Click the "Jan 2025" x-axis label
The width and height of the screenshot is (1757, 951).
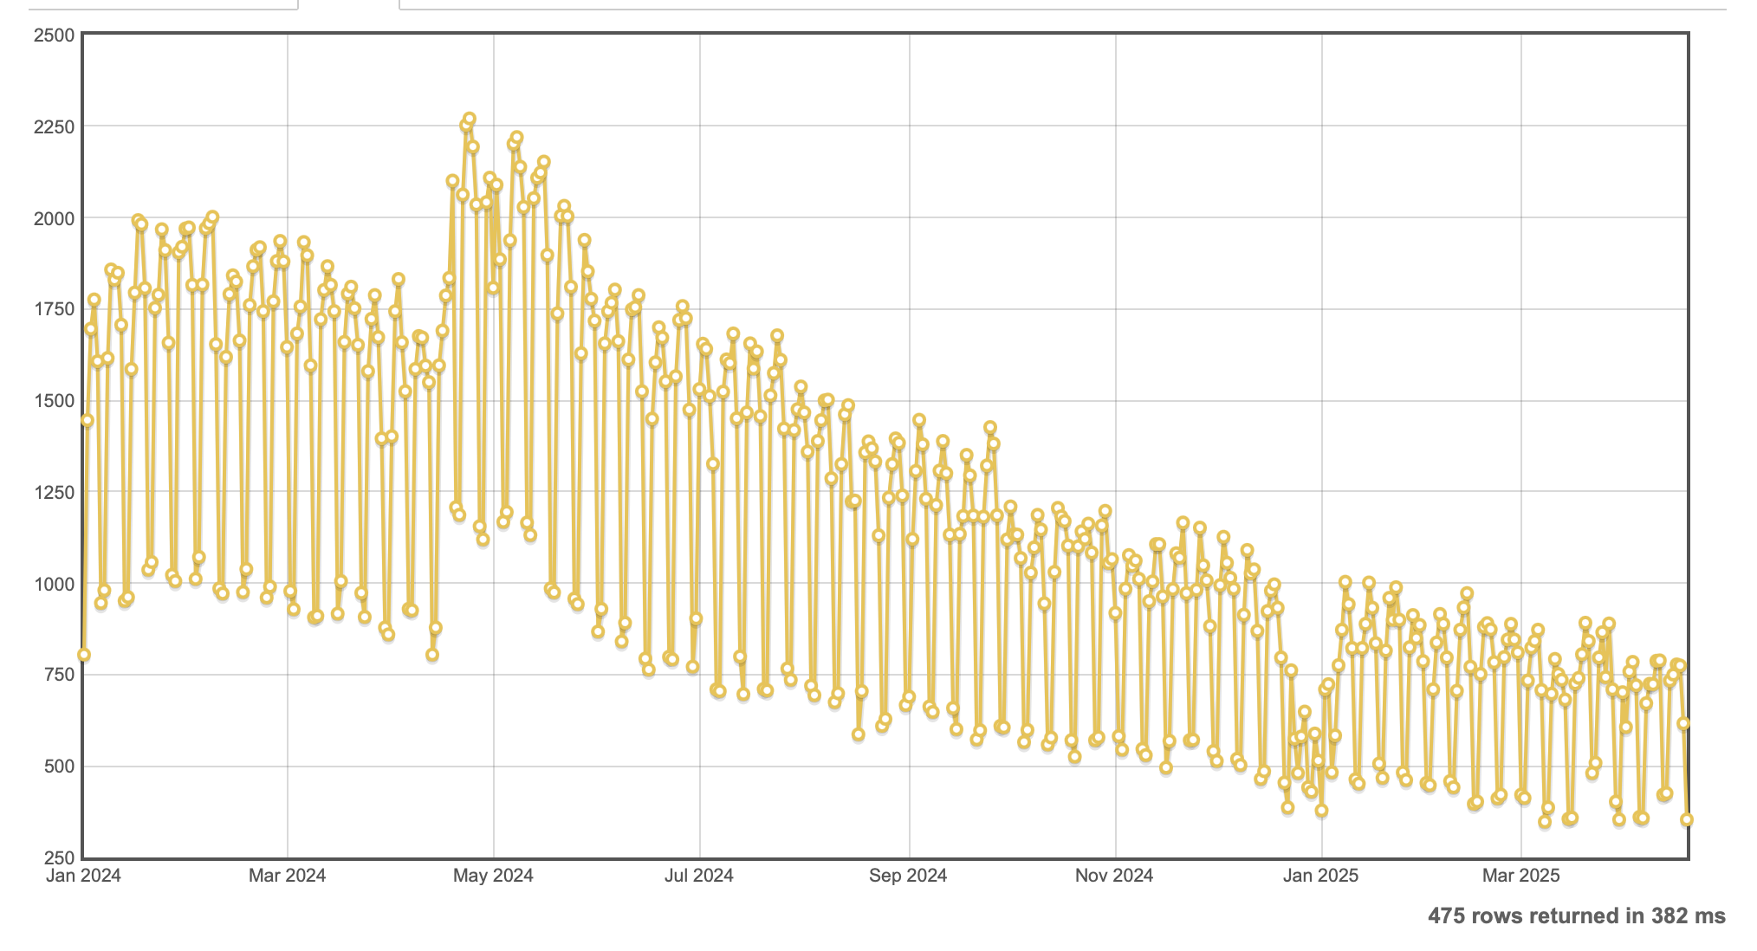click(x=1321, y=876)
